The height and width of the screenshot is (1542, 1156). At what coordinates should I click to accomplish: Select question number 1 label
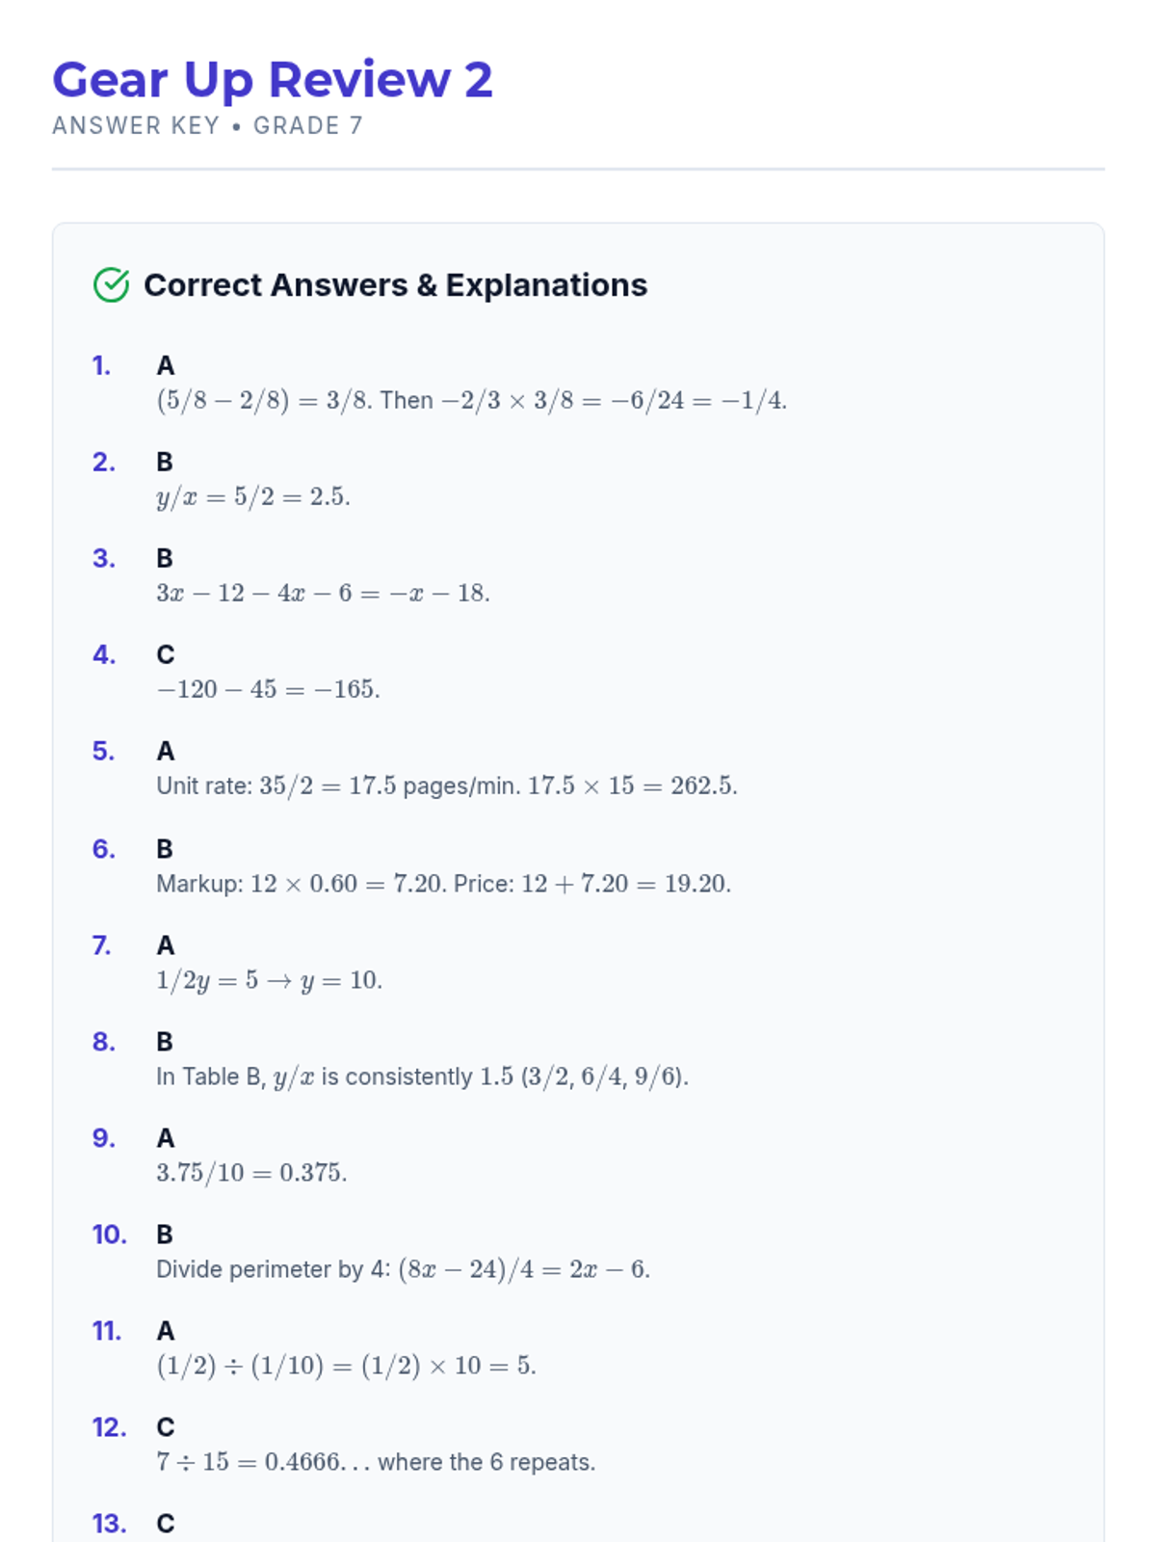102,366
